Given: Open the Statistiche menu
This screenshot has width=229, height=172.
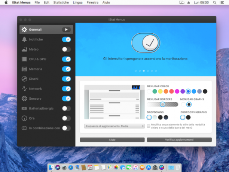Looking at the screenshot, I should click(x=61, y=3).
